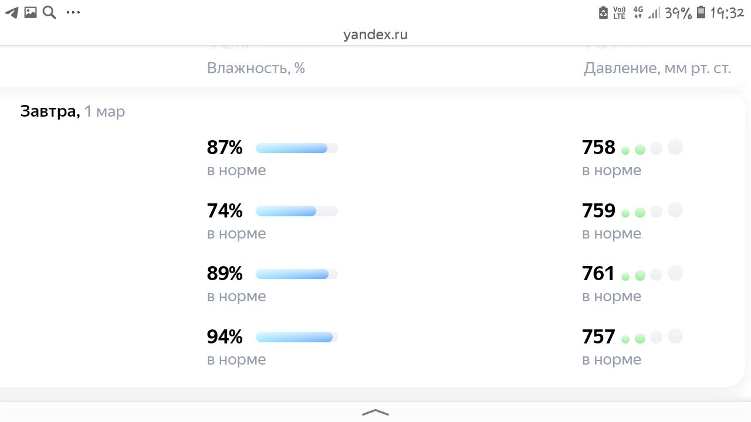Tap the 94% humidity progress bar
This screenshot has width=751, height=422.
296,337
